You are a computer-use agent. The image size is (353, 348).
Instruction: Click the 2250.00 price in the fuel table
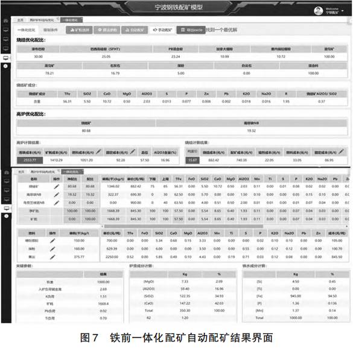point(112,257)
